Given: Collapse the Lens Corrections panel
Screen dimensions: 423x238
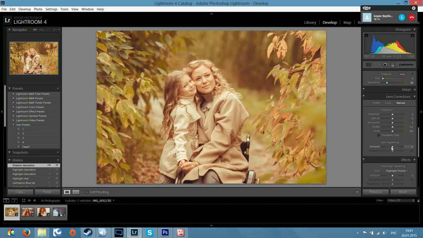Looking at the screenshot, I should (414, 97).
